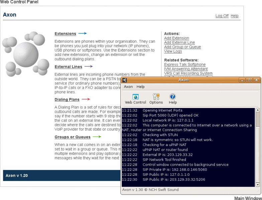Open the External Lines section link

(x=68, y=67)
